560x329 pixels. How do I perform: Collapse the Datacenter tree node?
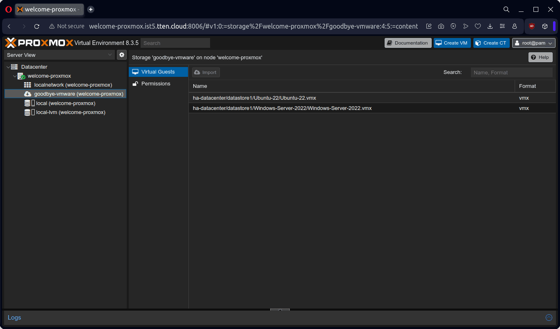[8, 67]
